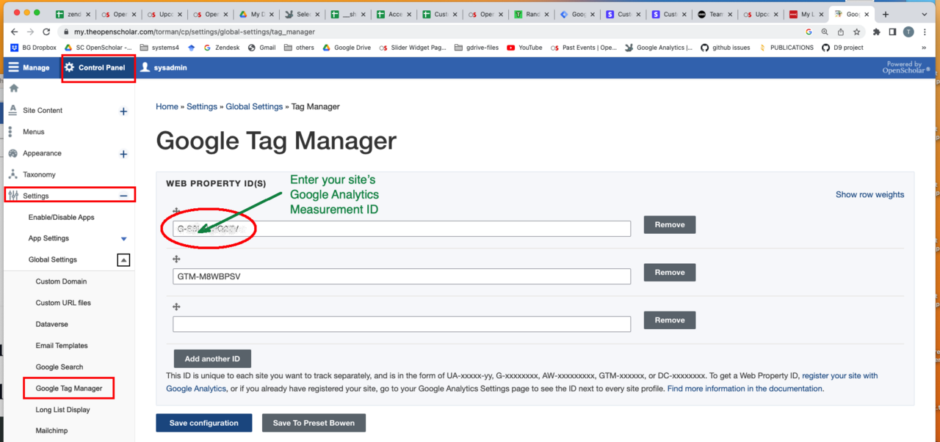Click the Manage hamburger menu icon
940x442 pixels.
[14, 67]
